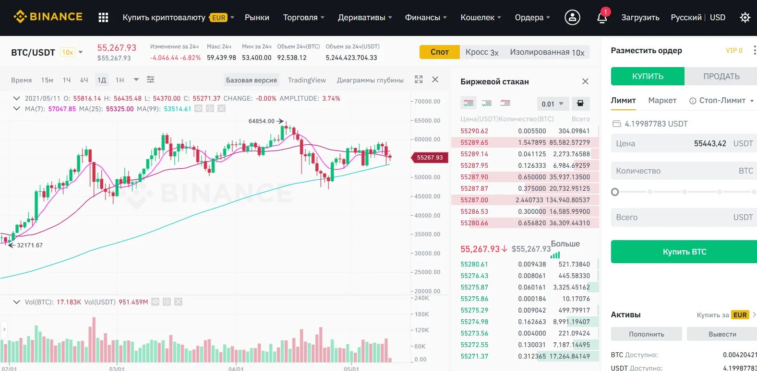Remove the MA indicator

(x=221, y=109)
